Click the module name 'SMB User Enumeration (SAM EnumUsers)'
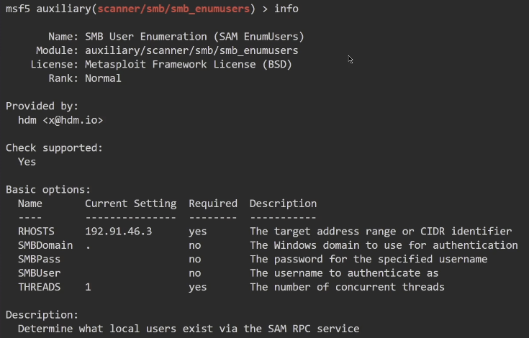 (x=194, y=37)
